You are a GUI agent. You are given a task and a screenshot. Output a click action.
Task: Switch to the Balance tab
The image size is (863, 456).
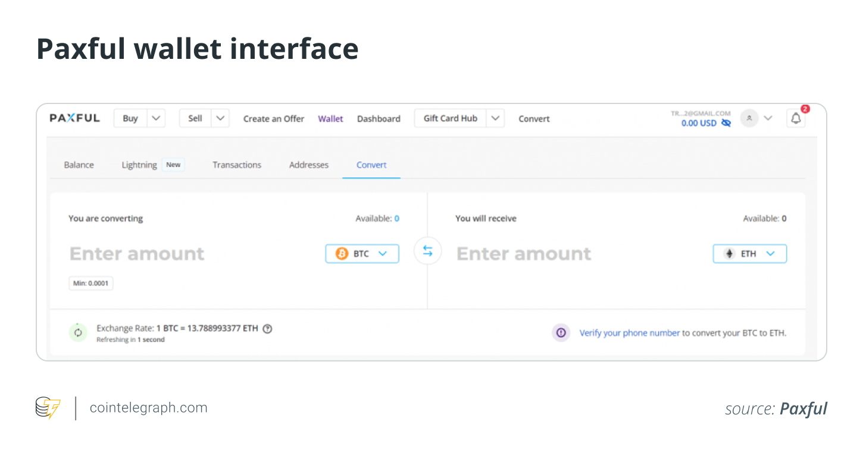point(79,165)
